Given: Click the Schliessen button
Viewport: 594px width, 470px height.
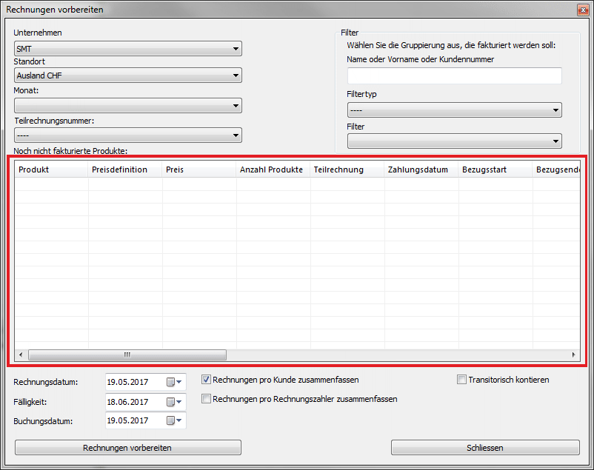Looking at the screenshot, I should [485, 448].
